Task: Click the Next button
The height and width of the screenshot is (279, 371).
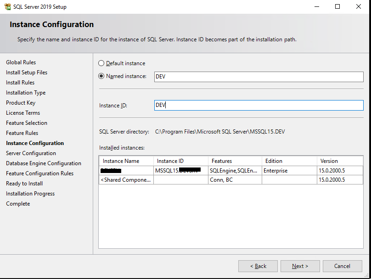Action: tap(300, 266)
